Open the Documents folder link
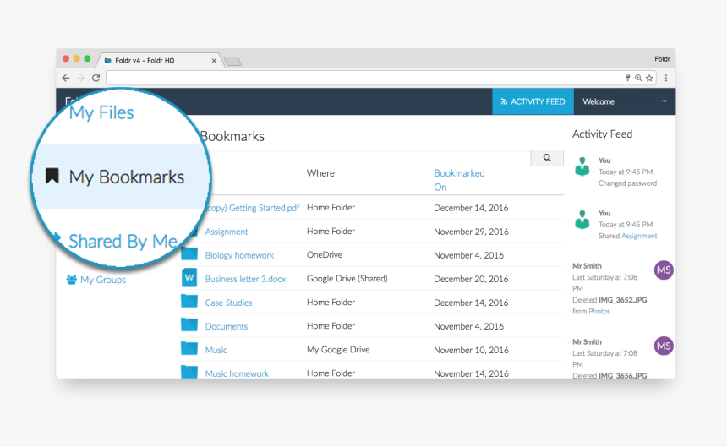The width and height of the screenshot is (727, 447). tap(227, 326)
